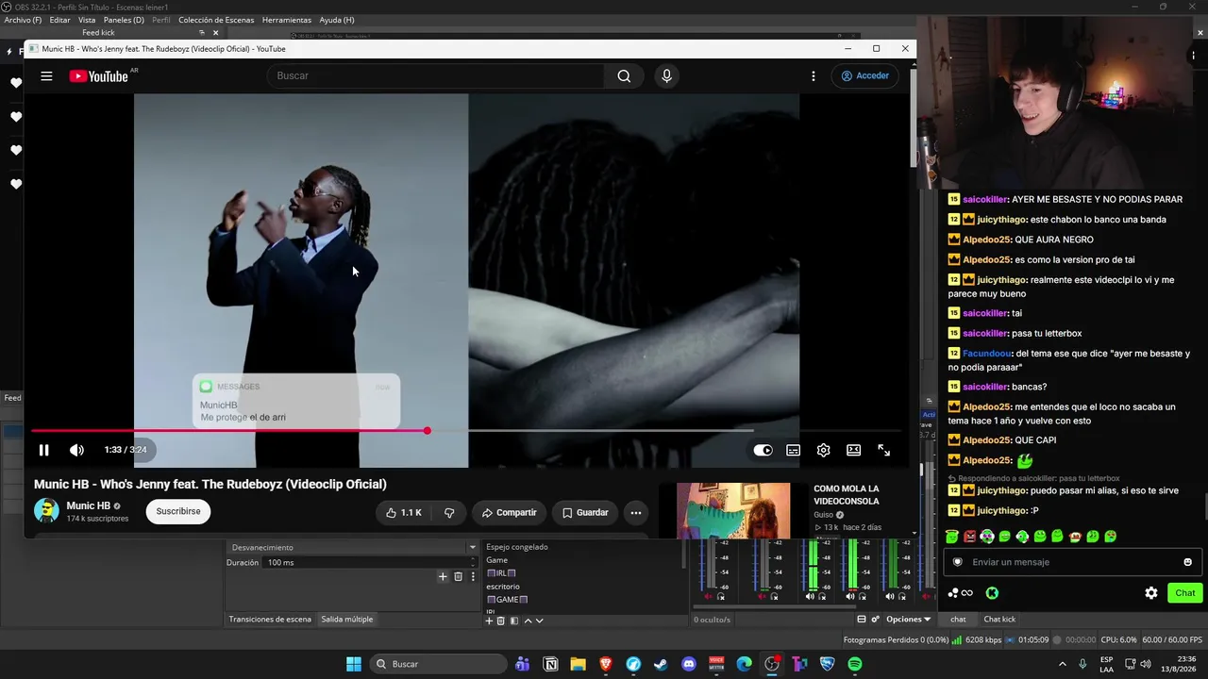Open OBS Archivo menu
1208x679 pixels.
(23, 20)
